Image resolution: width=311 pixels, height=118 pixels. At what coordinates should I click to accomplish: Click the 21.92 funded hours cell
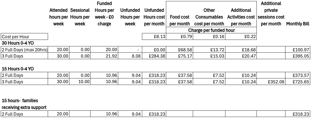coord(104,56)
